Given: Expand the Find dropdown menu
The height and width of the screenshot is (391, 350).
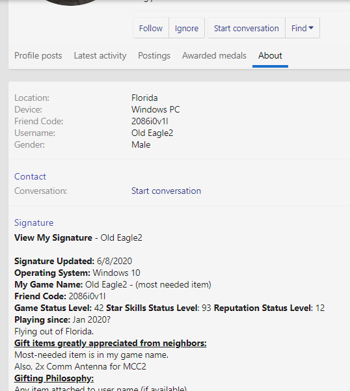Looking at the screenshot, I should pos(303,28).
